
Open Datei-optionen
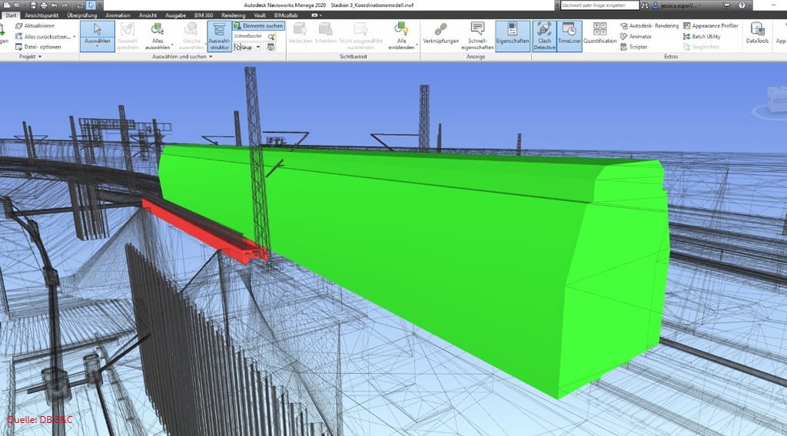[x=38, y=47]
